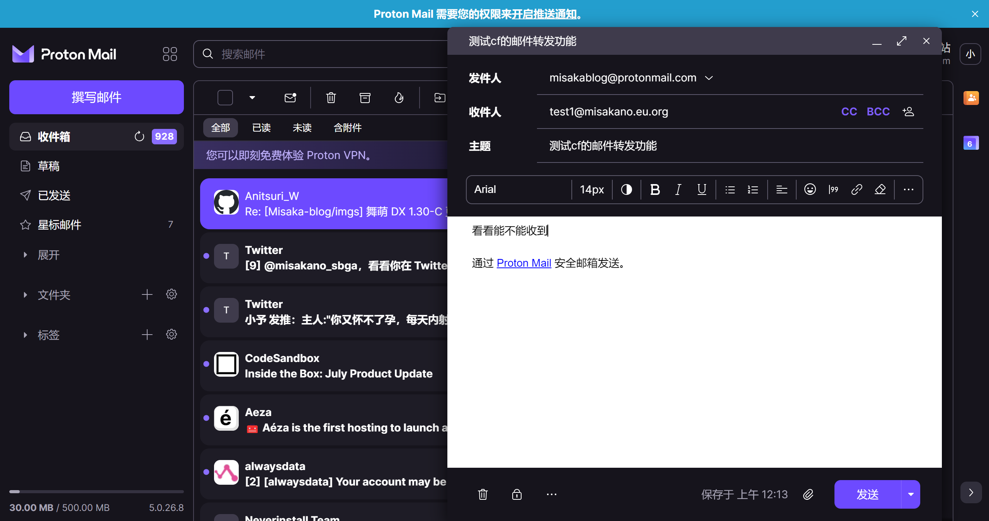Mark selected as read envelope icon
This screenshot has width=989, height=521.
point(290,98)
